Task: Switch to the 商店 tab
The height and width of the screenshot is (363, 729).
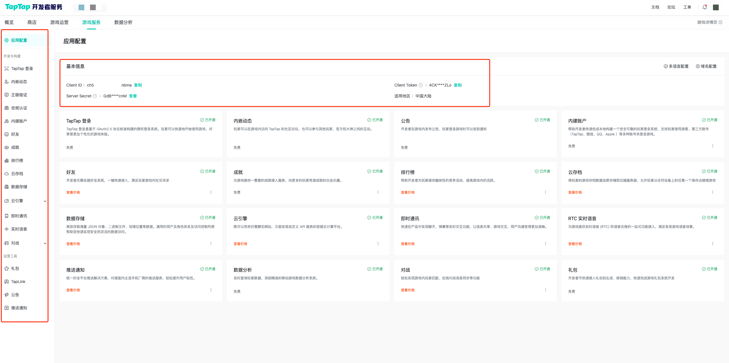Action: pos(32,22)
